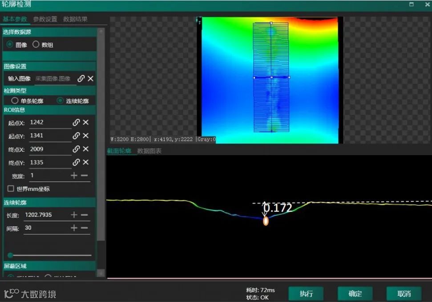The width and height of the screenshot is (432, 302).
Task: Switch to the 基本参数 tab
Action: [15, 19]
